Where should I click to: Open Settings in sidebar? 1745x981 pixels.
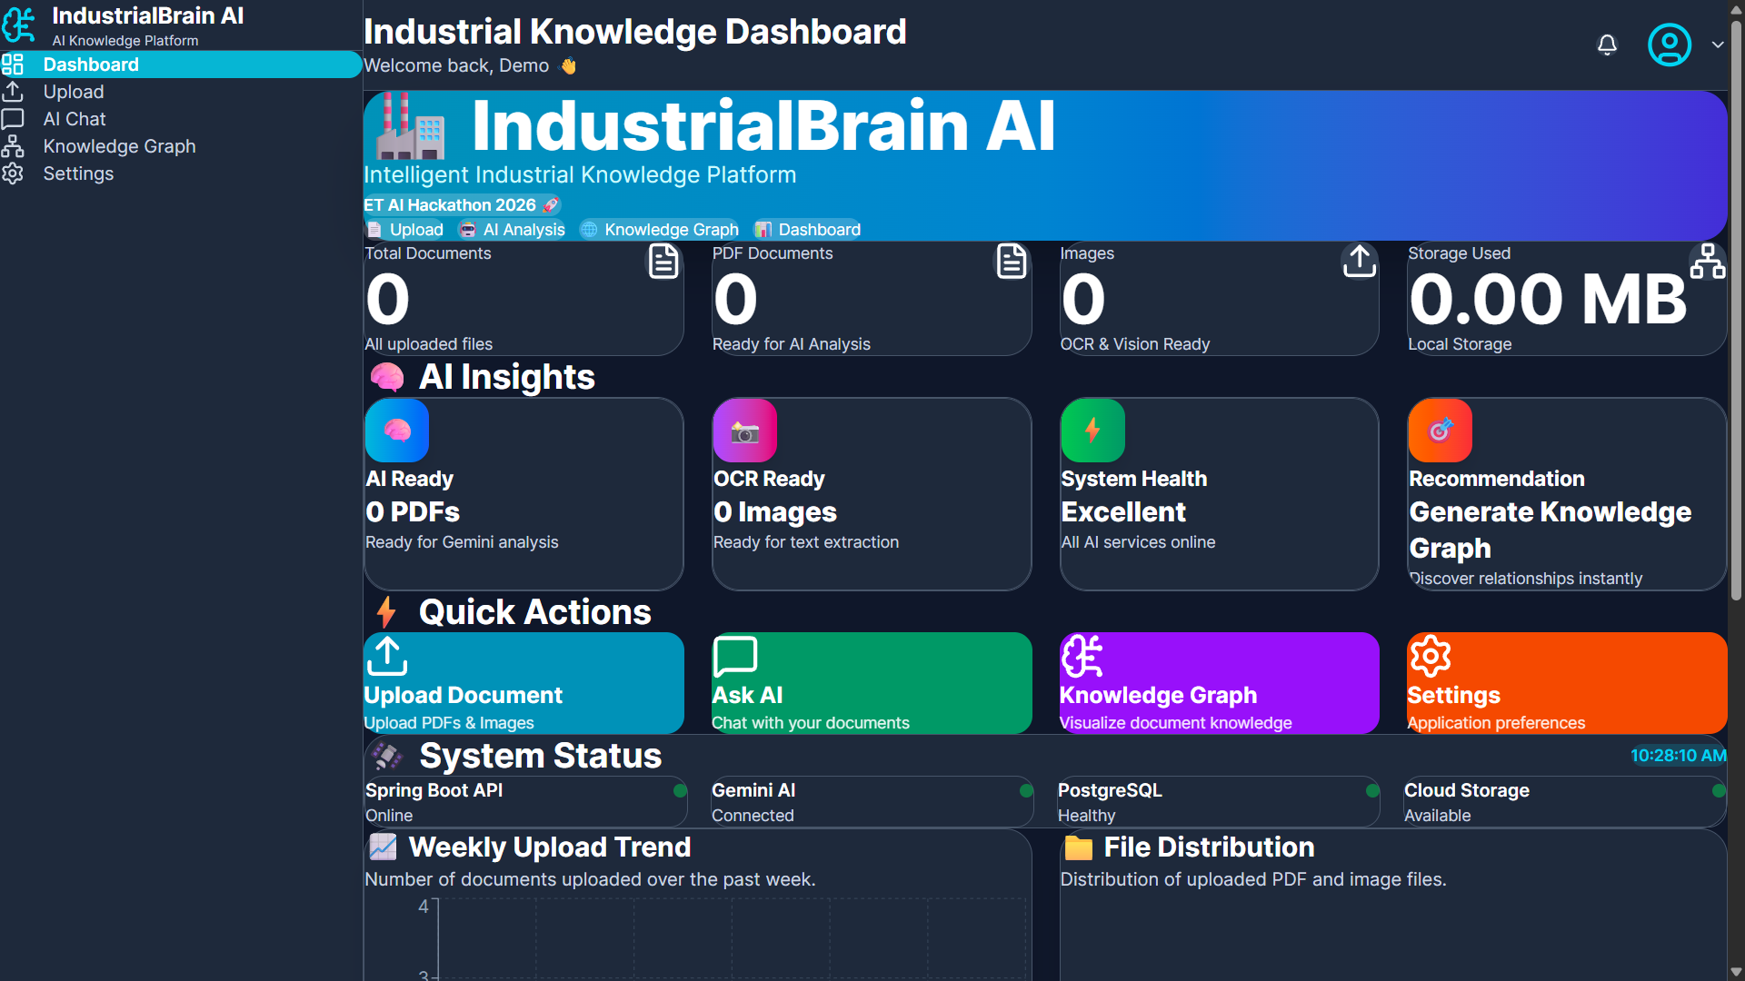tap(181, 173)
